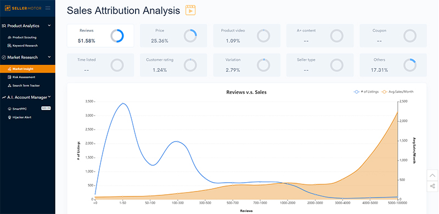The image size is (439, 214).
Task: Collapse the Market Research section
Action: pyautogui.click(x=49, y=57)
